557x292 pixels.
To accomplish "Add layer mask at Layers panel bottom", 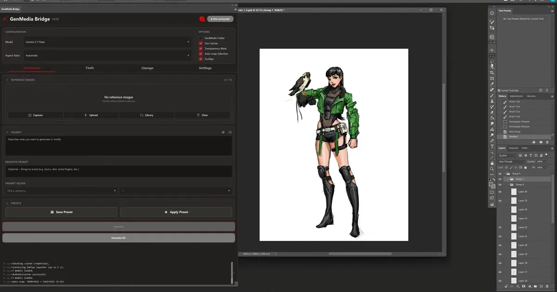I will 524,286.
